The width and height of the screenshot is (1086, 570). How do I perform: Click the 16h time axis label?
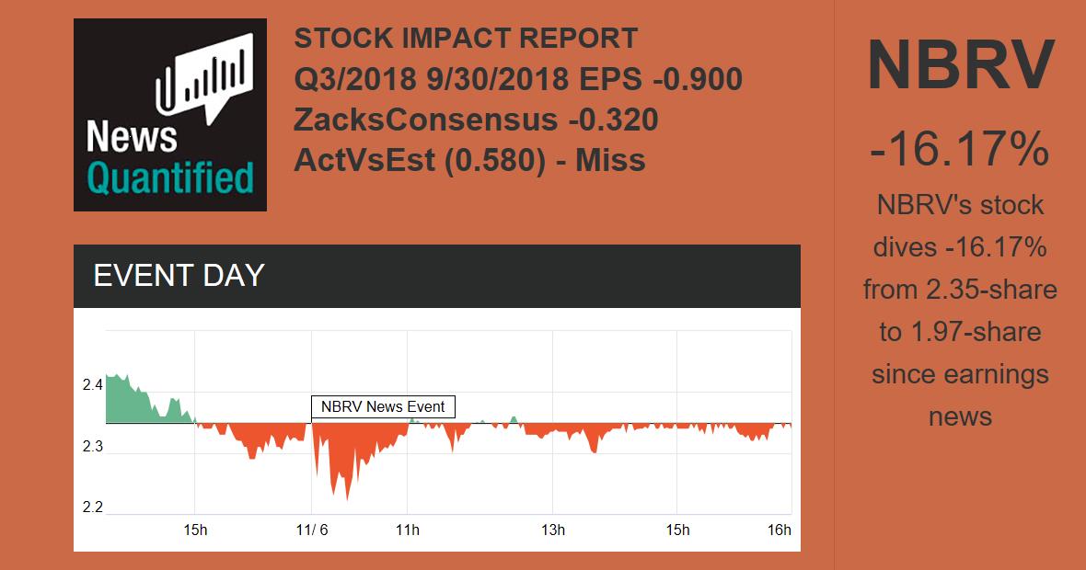pyautogui.click(x=780, y=530)
